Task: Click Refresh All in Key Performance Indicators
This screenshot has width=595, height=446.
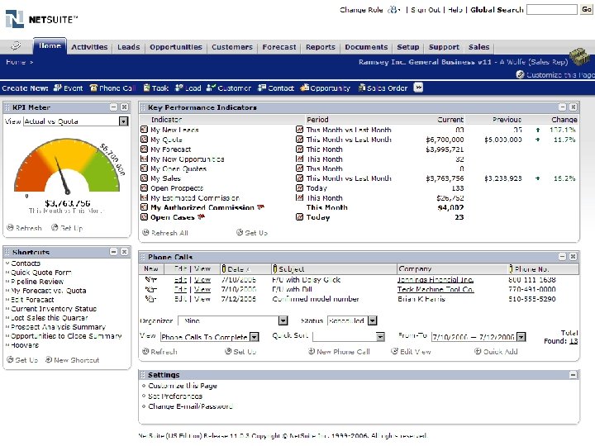Action: point(165,233)
